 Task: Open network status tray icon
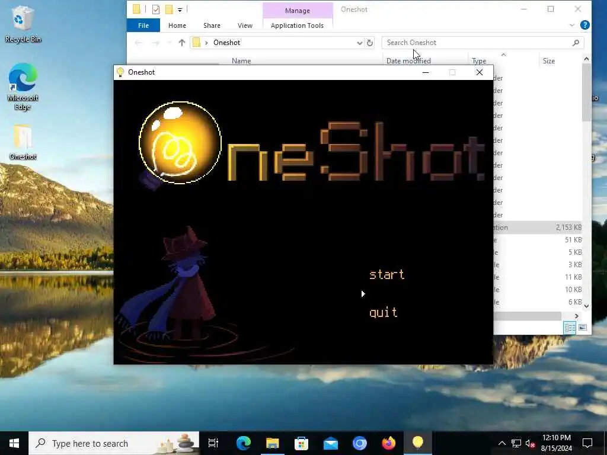[x=516, y=443]
